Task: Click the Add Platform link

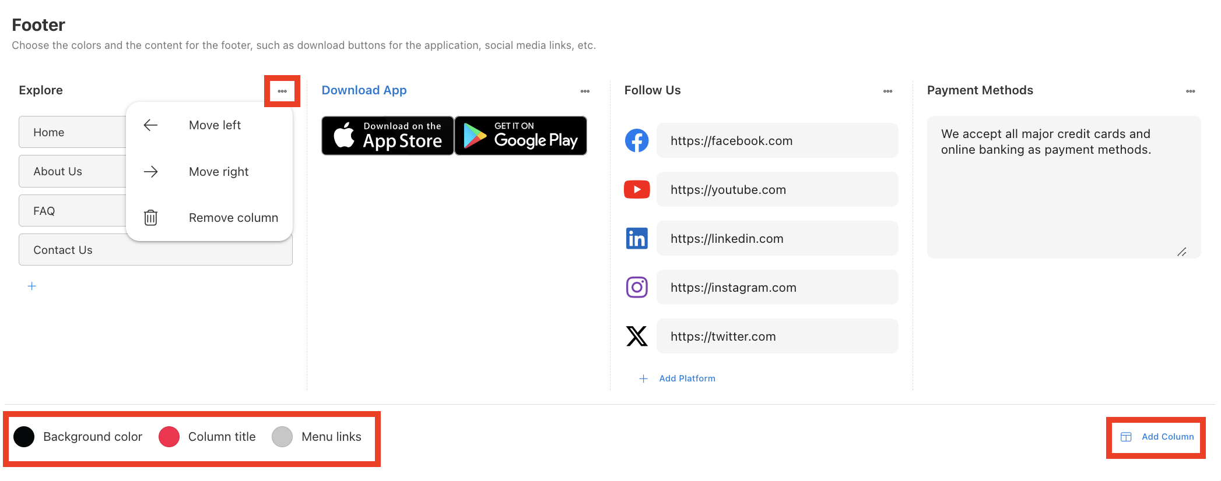Action: pos(687,379)
